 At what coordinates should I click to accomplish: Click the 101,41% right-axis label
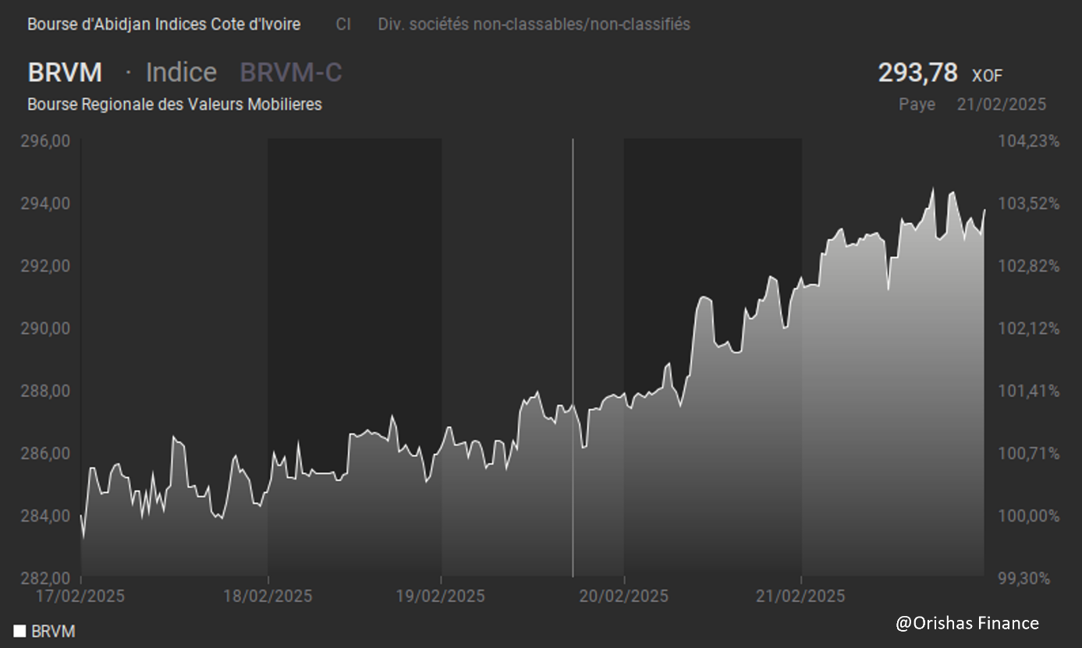(1028, 391)
